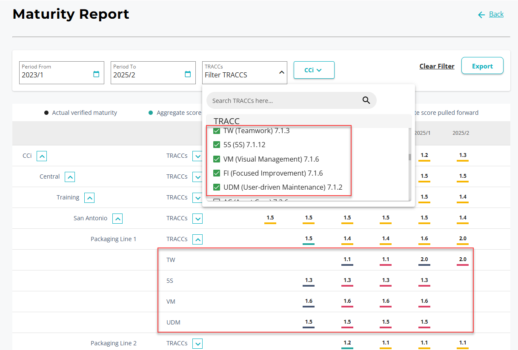The height and width of the screenshot is (350, 518).
Task: Open the Period To calendar picker
Action: pyautogui.click(x=188, y=74)
